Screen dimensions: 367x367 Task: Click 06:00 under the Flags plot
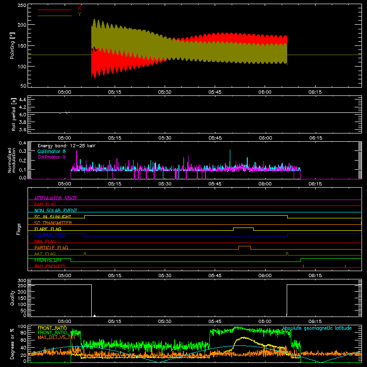pos(265,276)
